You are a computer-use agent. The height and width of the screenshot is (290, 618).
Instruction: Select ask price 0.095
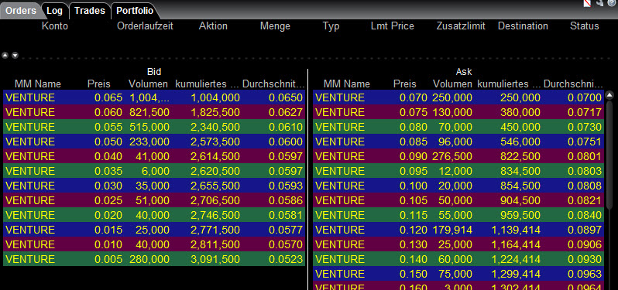414,171
